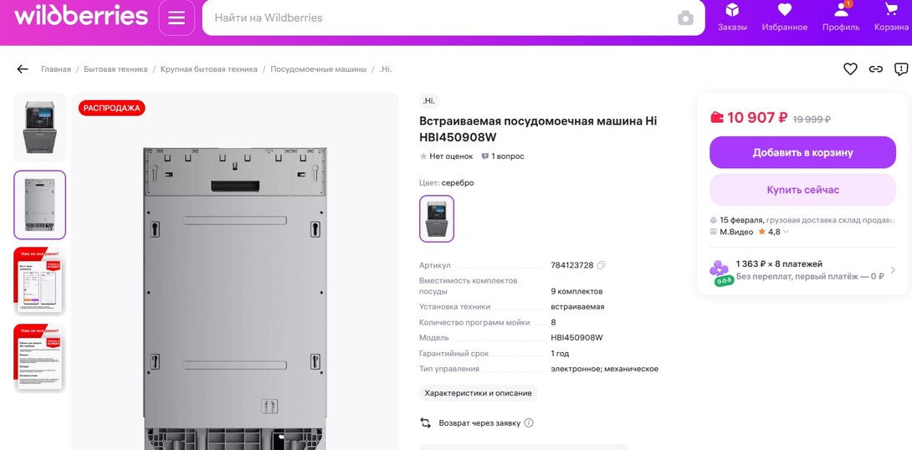This screenshot has height=450, width=912.
Task: Click Добавить в корзину button
Action: [802, 152]
